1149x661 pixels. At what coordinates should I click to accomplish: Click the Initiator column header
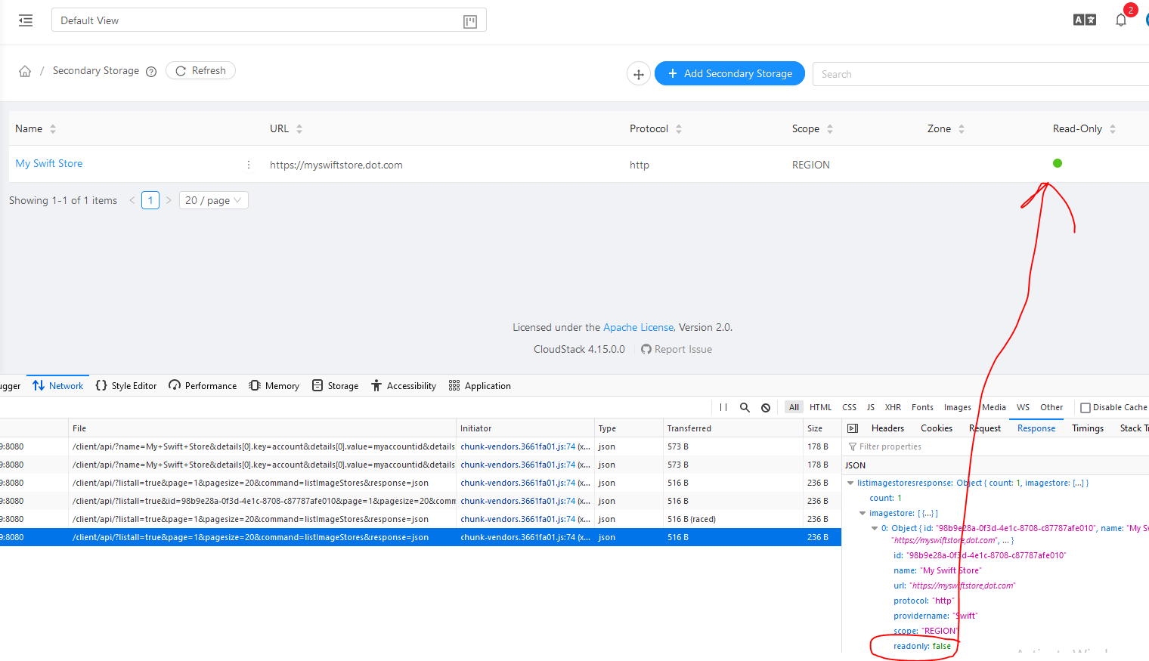525,428
